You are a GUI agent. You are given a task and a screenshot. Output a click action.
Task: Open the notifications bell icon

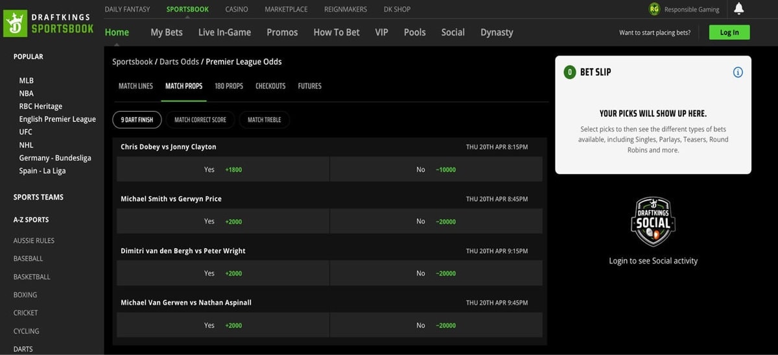coord(738,8)
